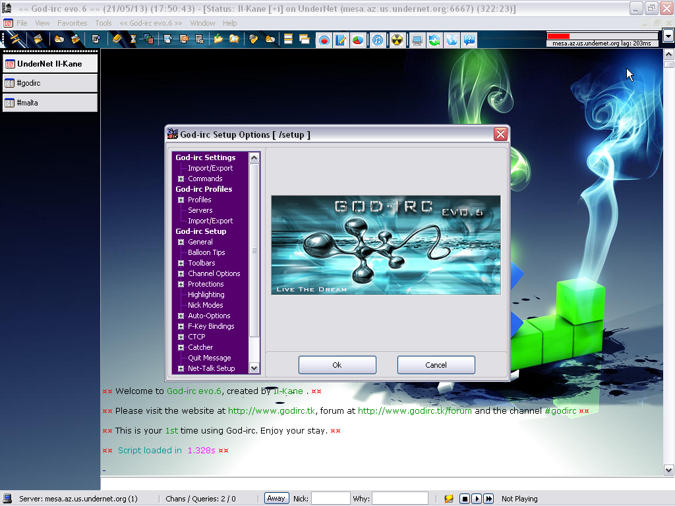Open the dropdown arrow beside lag meter
The width and height of the screenshot is (675, 506).
668,36
